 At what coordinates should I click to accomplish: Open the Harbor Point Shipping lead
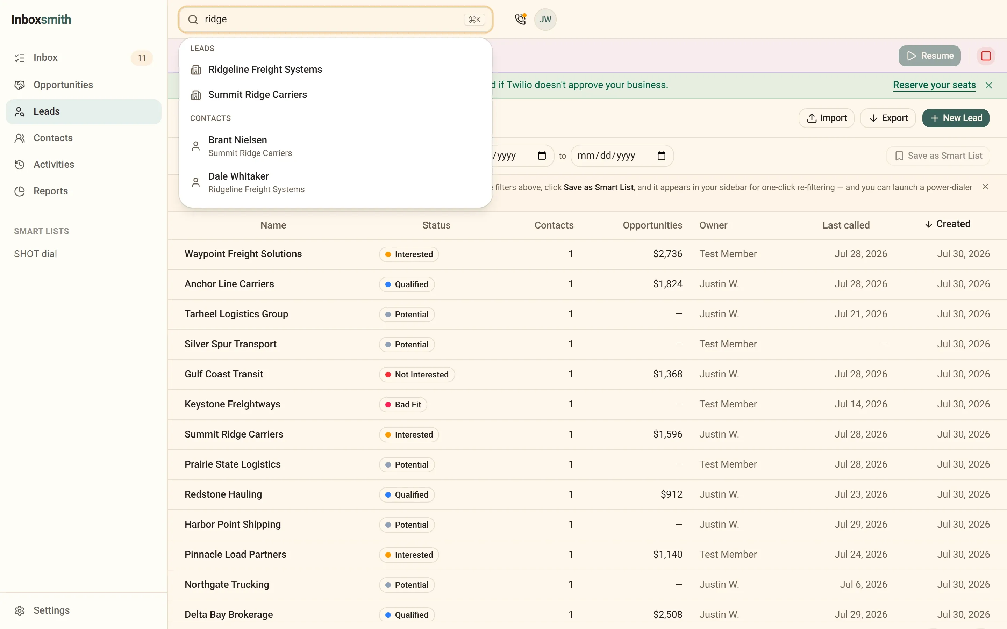click(233, 525)
